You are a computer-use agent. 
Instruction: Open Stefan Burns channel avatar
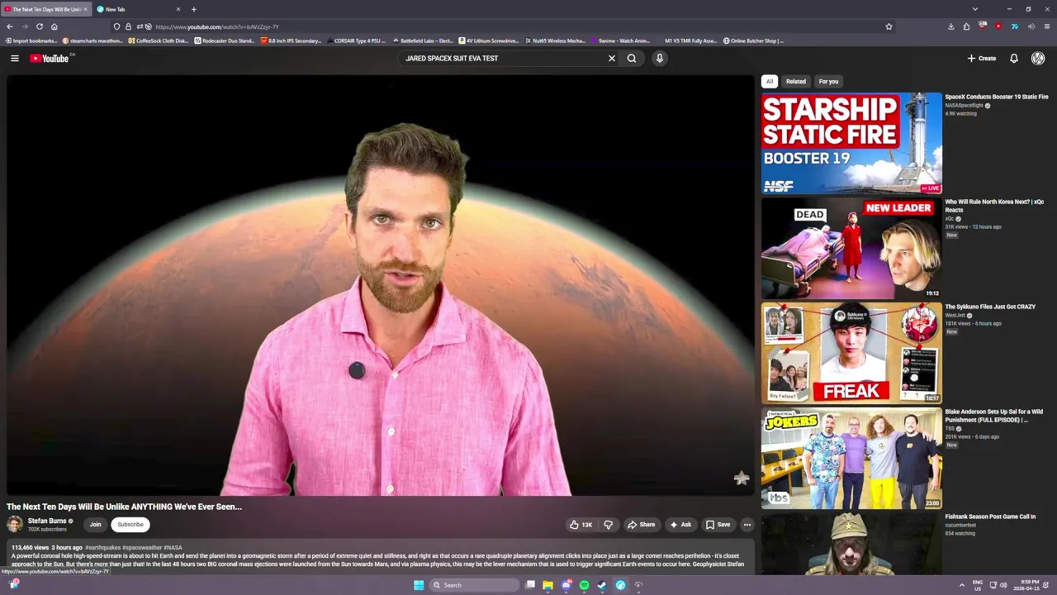[15, 524]
